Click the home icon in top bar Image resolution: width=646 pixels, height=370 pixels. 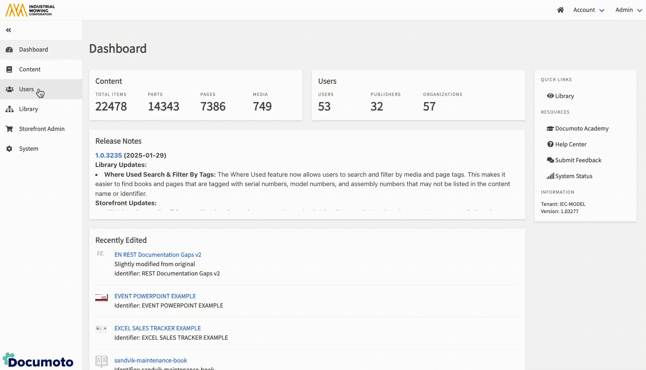(x=560, y=10)
